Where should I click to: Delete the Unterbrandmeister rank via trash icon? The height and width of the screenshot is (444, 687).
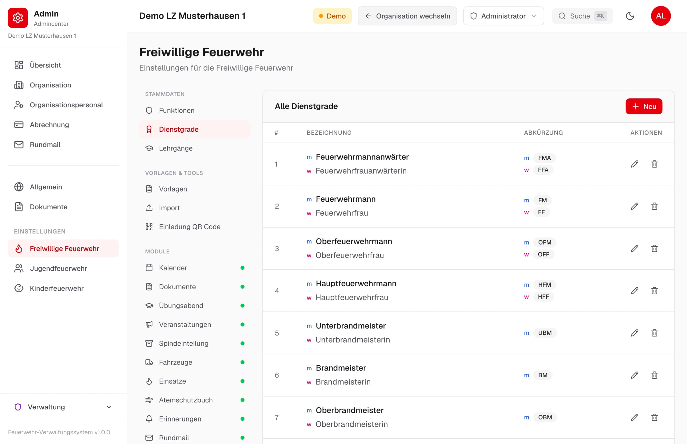coord(654,333)
